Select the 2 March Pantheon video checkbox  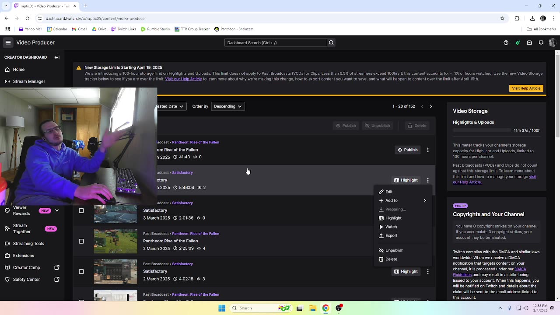(x=81, y=241)
